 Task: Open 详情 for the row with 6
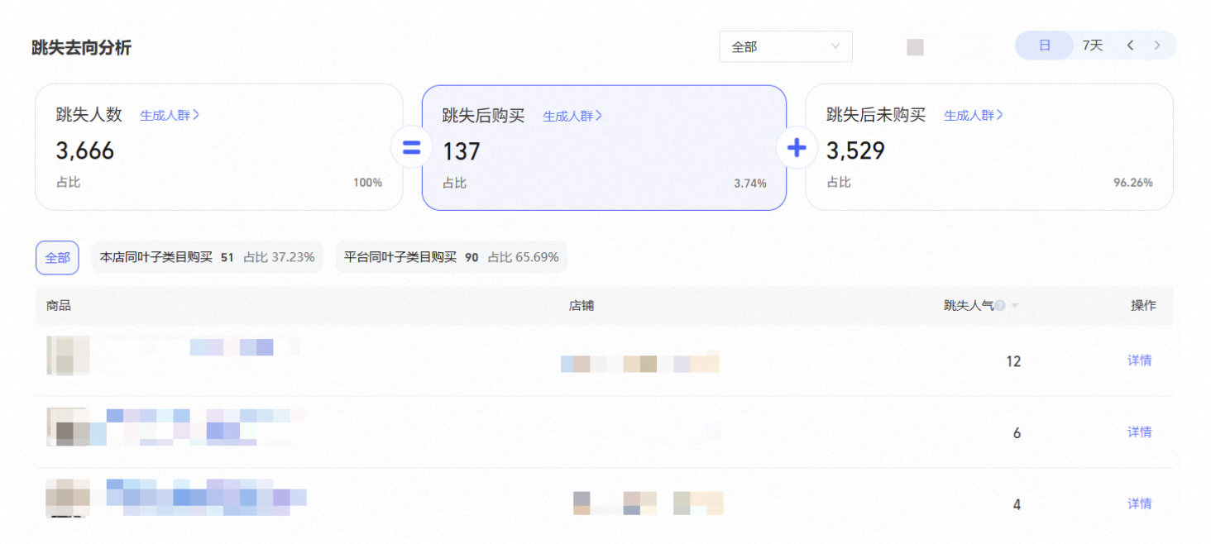1139,432
